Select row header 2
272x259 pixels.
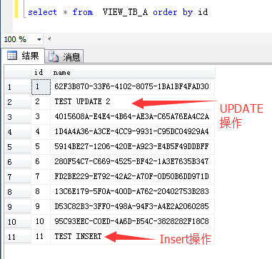18,102
